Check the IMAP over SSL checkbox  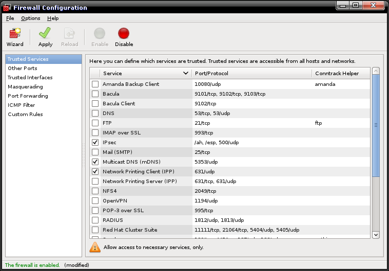click(x=95, y=132)
